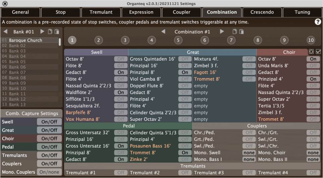Viewport: 323px width, 178px height.
Task: Tick the checkbox beside Choir header
Action: tap(318, 52)
